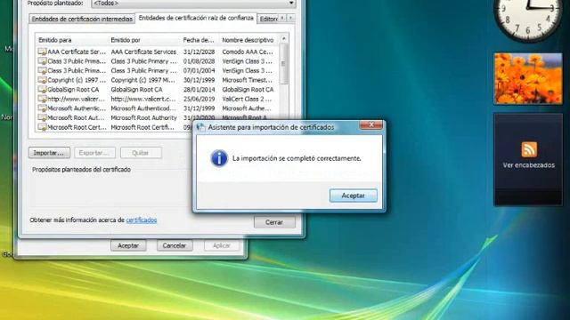Click the date 30/12/1999

pos(199,80)
